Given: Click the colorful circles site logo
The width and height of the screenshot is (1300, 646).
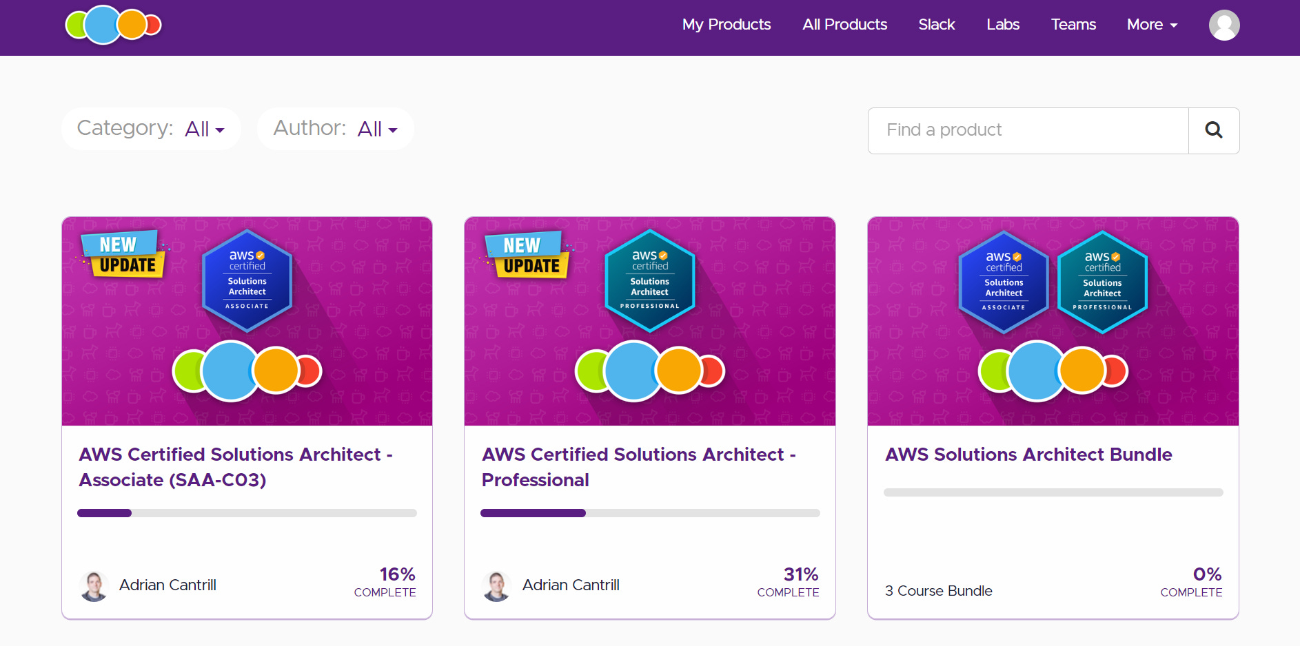Looking at the screenshot, I should point(113,25).
